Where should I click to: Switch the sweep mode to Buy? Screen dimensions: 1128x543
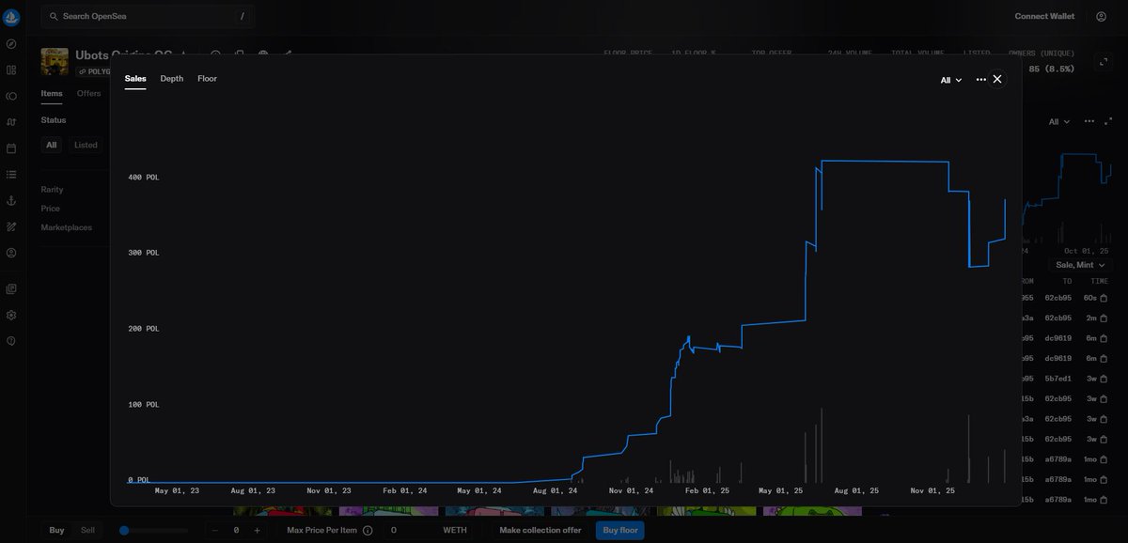tap(56, 531)
